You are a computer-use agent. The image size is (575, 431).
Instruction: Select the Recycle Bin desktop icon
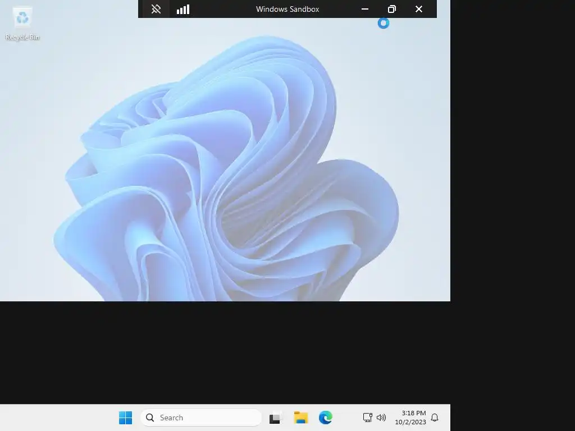click(22, 24)
